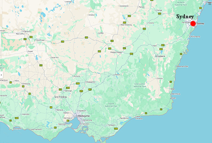Click the Cowra label

(151, 23)
